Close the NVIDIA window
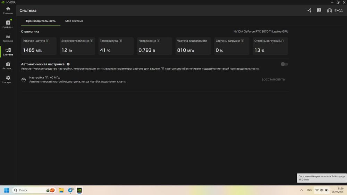The width and height of the screenshot is (347, 195). pos(344,2)
